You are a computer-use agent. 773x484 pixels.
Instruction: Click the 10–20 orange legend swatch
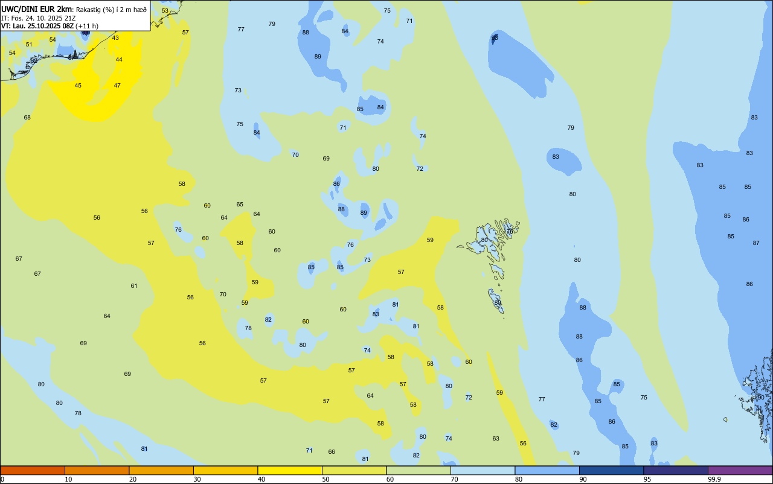97,470
